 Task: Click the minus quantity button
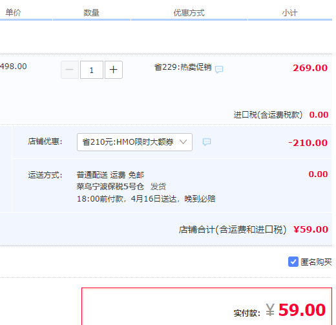tap(70, 70)
